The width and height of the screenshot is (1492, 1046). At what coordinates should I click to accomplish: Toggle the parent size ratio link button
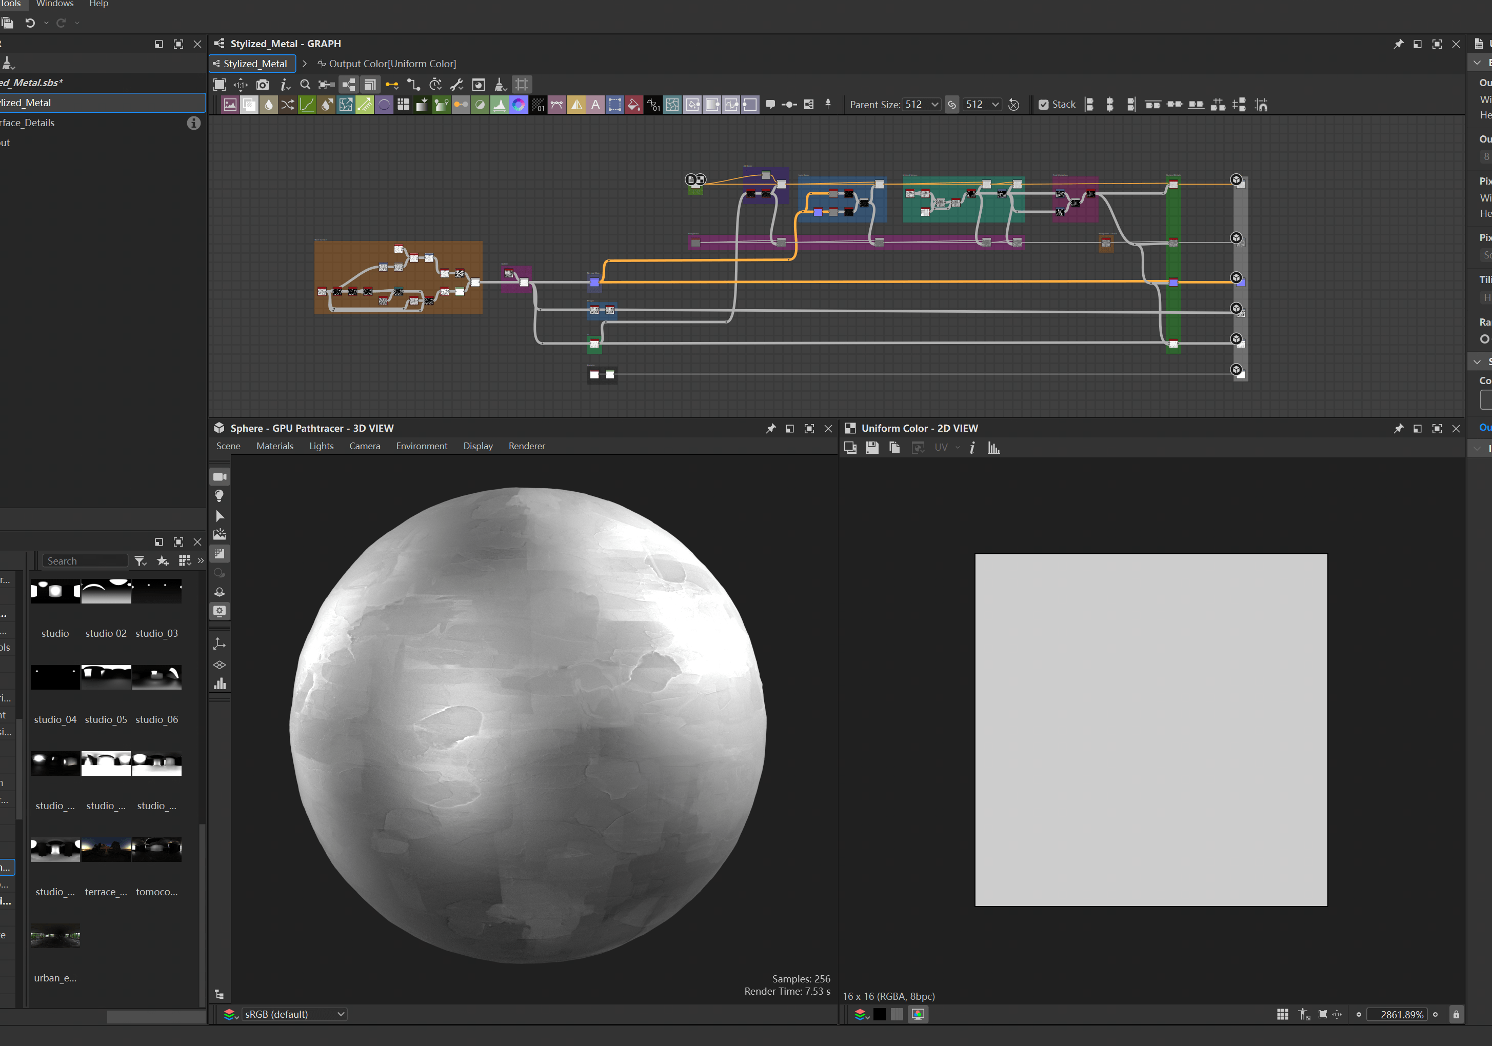tap(952, 105)
